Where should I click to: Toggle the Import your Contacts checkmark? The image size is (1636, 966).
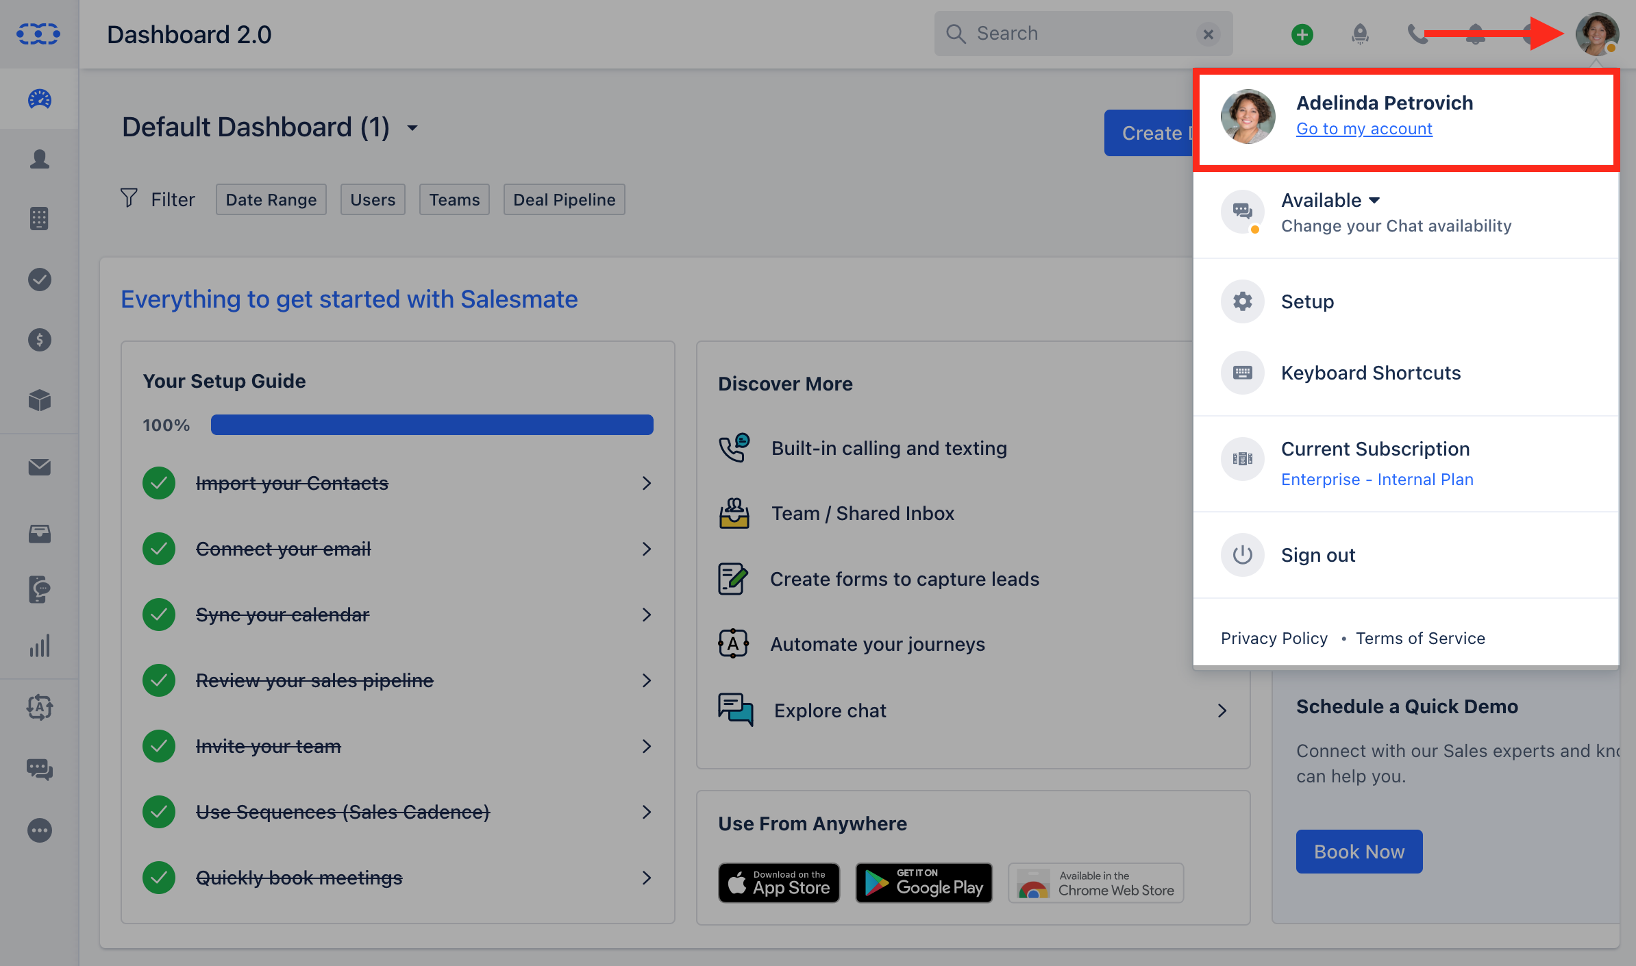pos(159,483)
